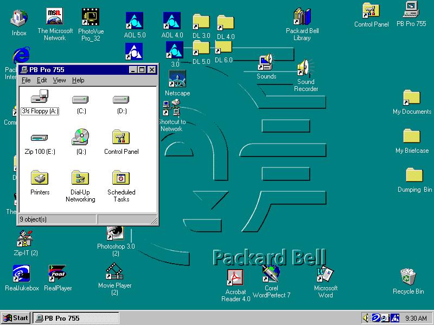Select Control Panel folder inside PB Pro 755 window

pos(121,137)
